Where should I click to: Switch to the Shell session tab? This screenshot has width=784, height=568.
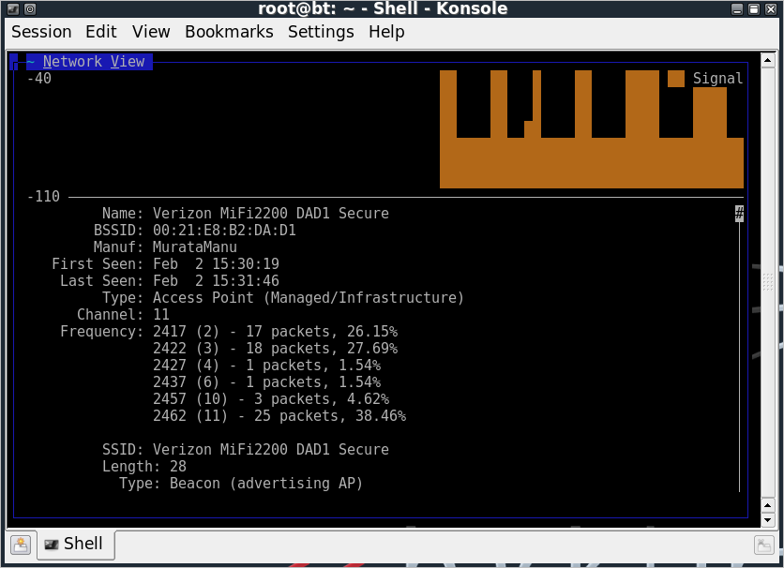click(x=74, y=544)
